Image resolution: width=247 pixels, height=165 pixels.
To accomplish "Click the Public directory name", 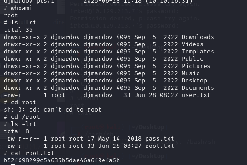I will (x=193, y=59).
